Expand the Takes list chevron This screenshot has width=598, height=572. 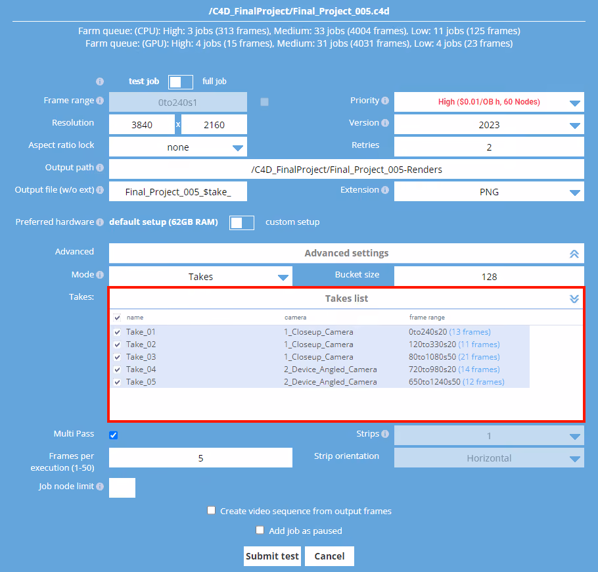(x=574, y=298)
